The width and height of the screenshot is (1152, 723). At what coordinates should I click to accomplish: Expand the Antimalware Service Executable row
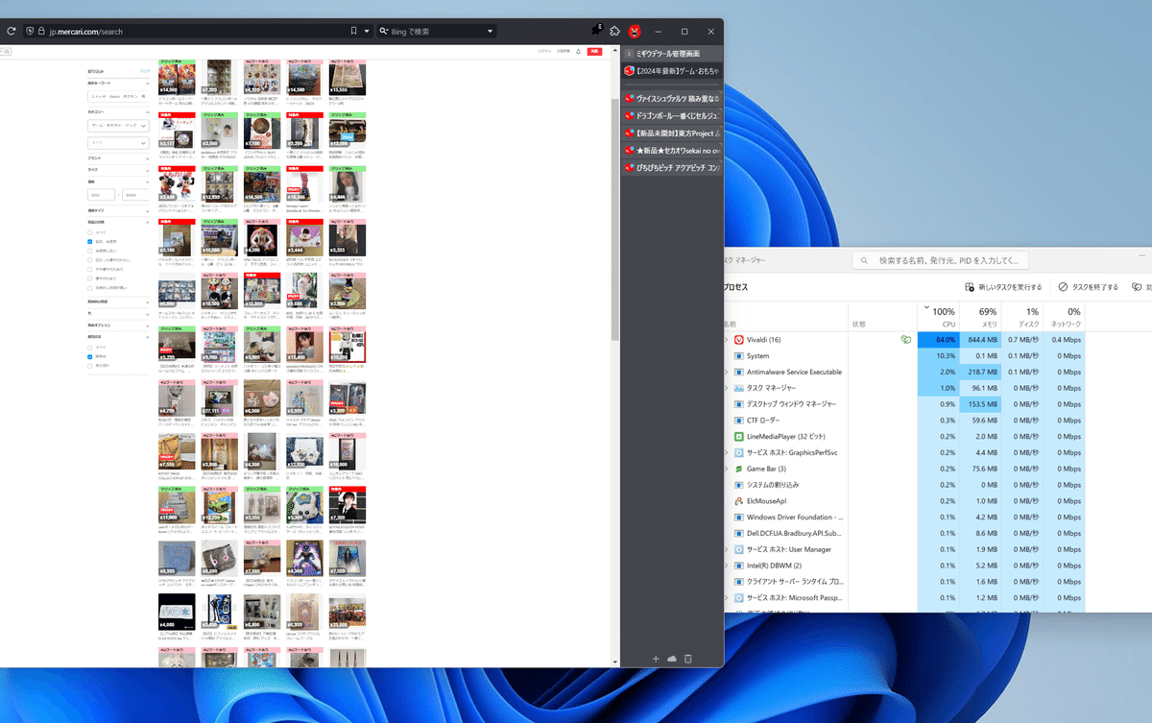pos(726,372)
